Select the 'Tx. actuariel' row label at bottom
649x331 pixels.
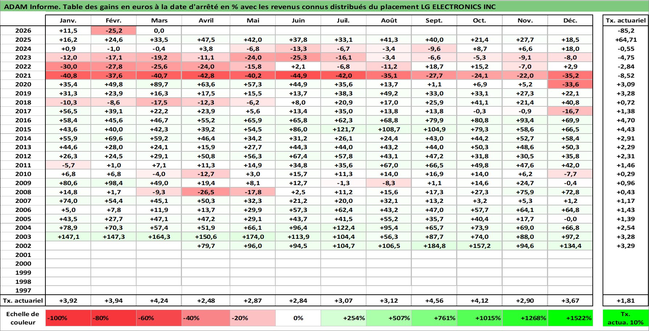tap(23, 301)
